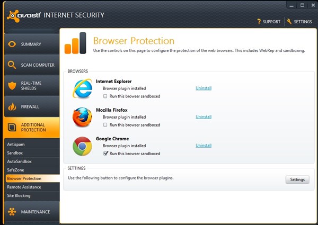Image resolution: width=318 pixels, height=225 pixels.
Task: Click the Real-Time Shields shield icon
Action: [x=12, y=86]
